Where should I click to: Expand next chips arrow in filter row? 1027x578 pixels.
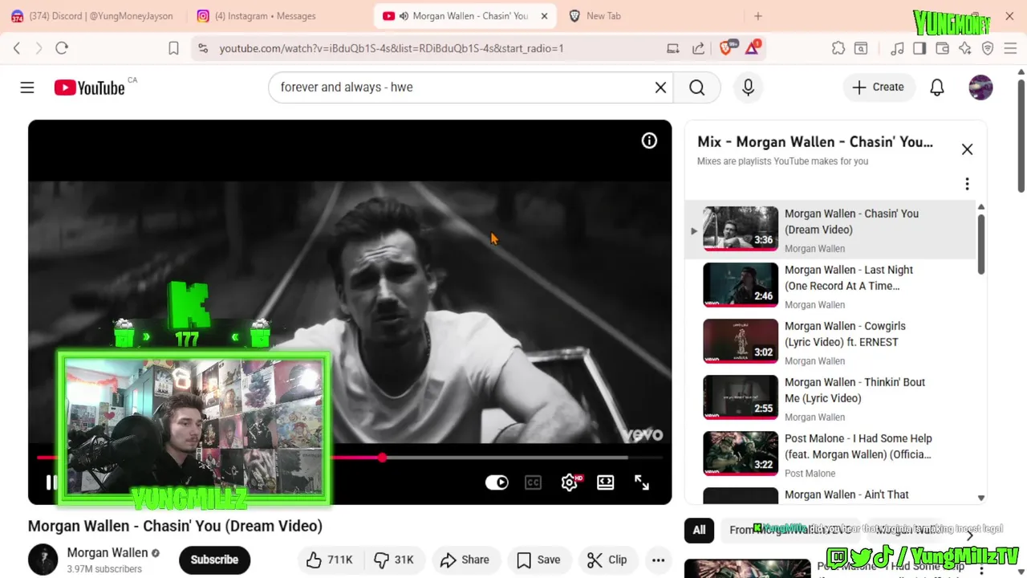click(969, 535)
